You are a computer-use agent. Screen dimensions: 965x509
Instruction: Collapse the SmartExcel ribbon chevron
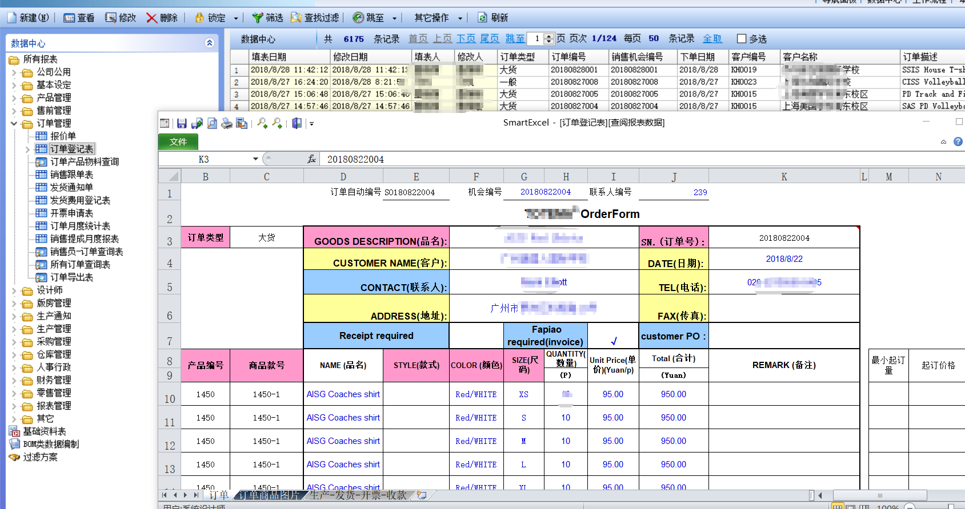943,142
